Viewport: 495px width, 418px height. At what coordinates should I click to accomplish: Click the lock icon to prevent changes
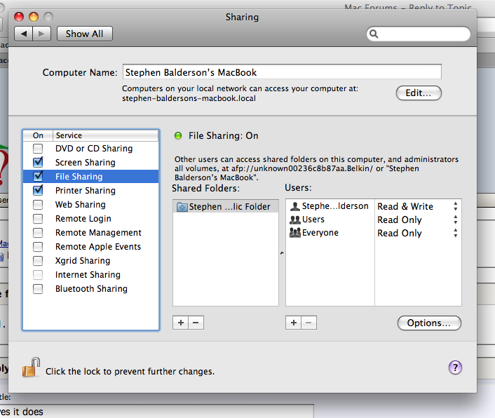[31, 368]
